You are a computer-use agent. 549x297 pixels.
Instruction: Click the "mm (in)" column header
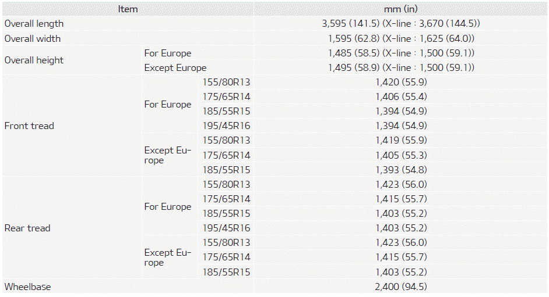[401, 9]
